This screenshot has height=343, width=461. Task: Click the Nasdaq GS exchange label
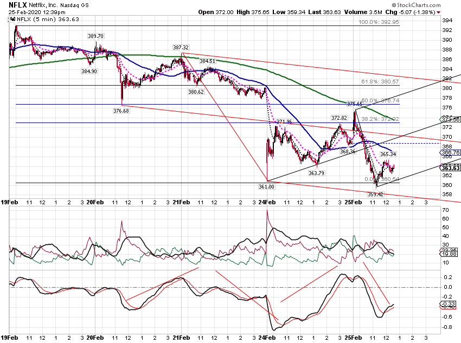coord(74,5)
